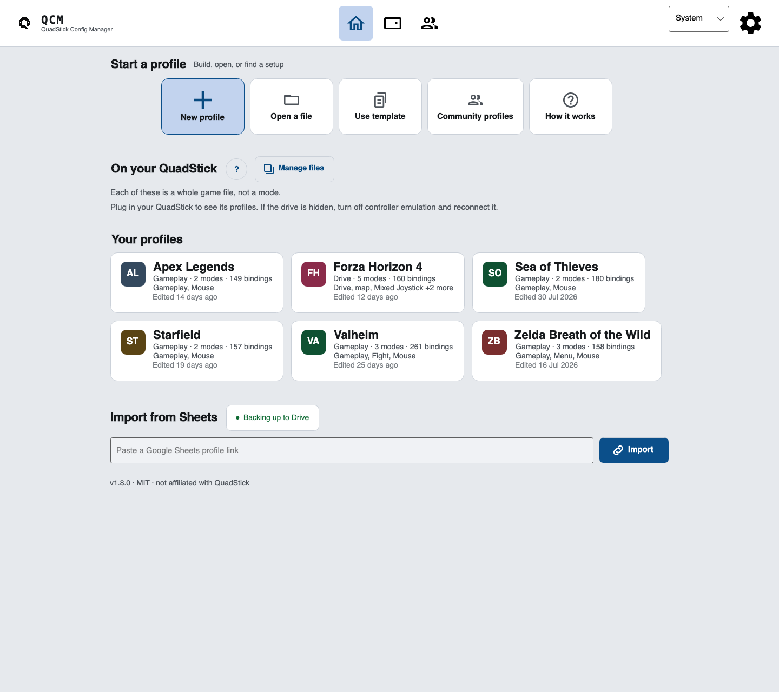The height and width of the screenshot is (692, 779).
Task: Focus the Google Sheets profile link field
Action: pyautogui.click(x=352, y=450)
